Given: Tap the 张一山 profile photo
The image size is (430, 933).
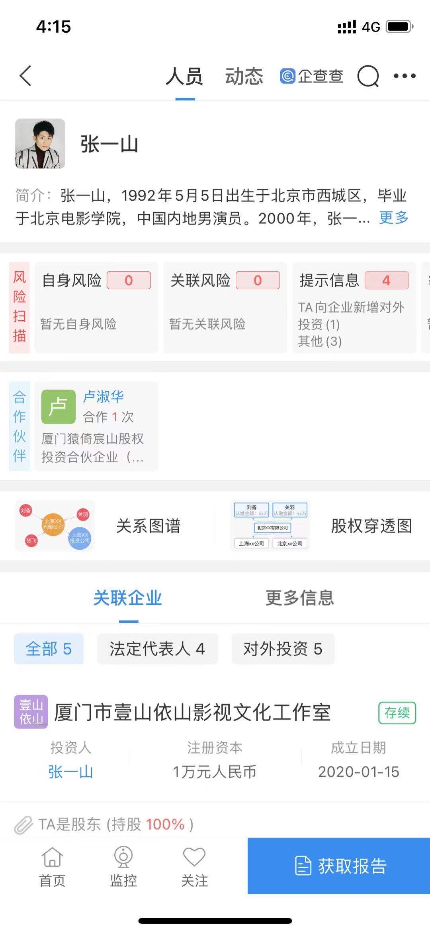Looking at the screenshot, I should pyautogui.click(x=40, y=144).
